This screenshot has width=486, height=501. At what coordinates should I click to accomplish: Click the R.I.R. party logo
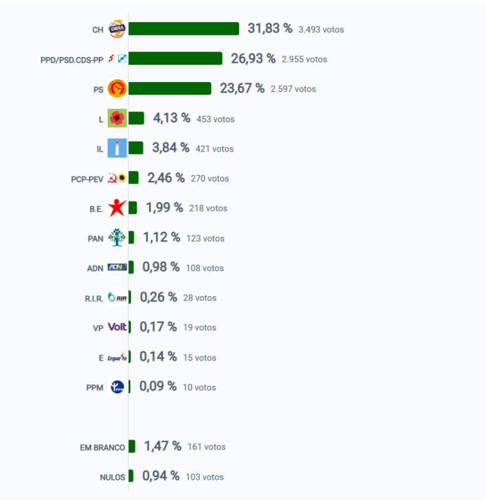(117, 297)
